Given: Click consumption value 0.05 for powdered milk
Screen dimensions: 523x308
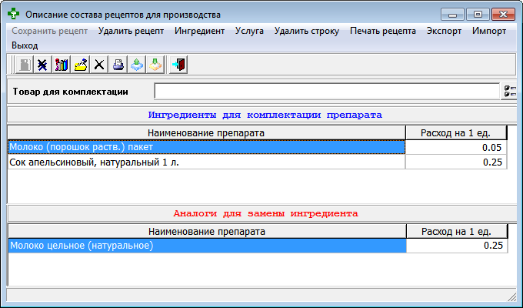Looking at the screenshot, I should pyautogui.click(x=456, y=147).
